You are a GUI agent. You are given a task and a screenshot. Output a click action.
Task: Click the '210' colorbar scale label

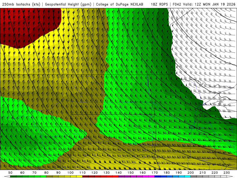203,173
